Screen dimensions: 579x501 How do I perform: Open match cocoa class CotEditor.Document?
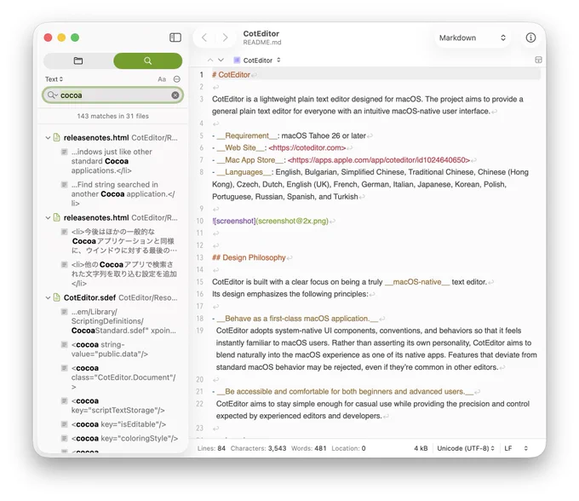(x=120, y=377)
